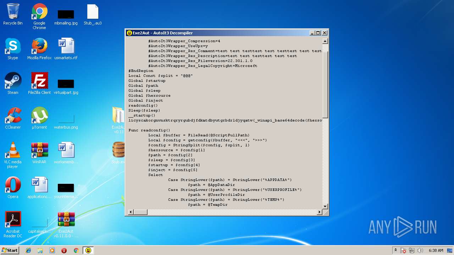Screen dimensions: 454x255
Task: Click the Show desktop button
Action: point(450,250)
